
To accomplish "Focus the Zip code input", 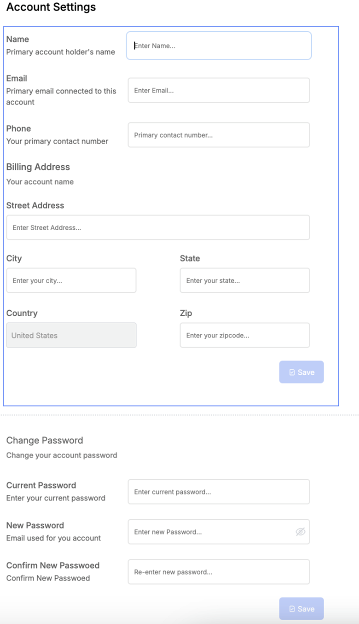I will (x=244, y=335).
